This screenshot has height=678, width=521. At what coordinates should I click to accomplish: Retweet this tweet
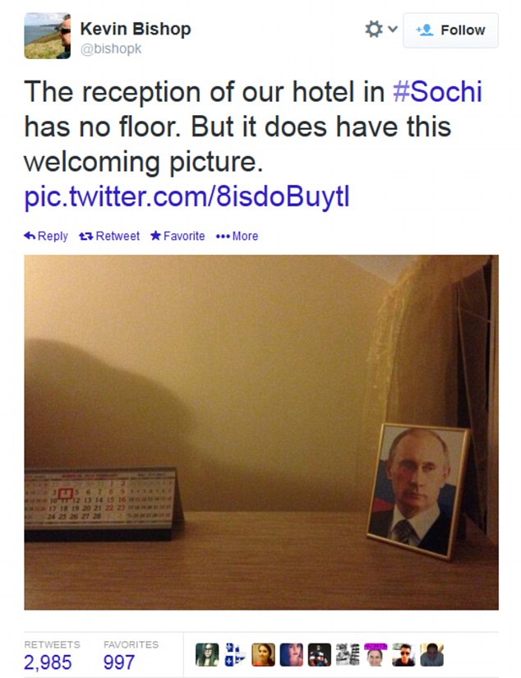click(x=109, y=236)
